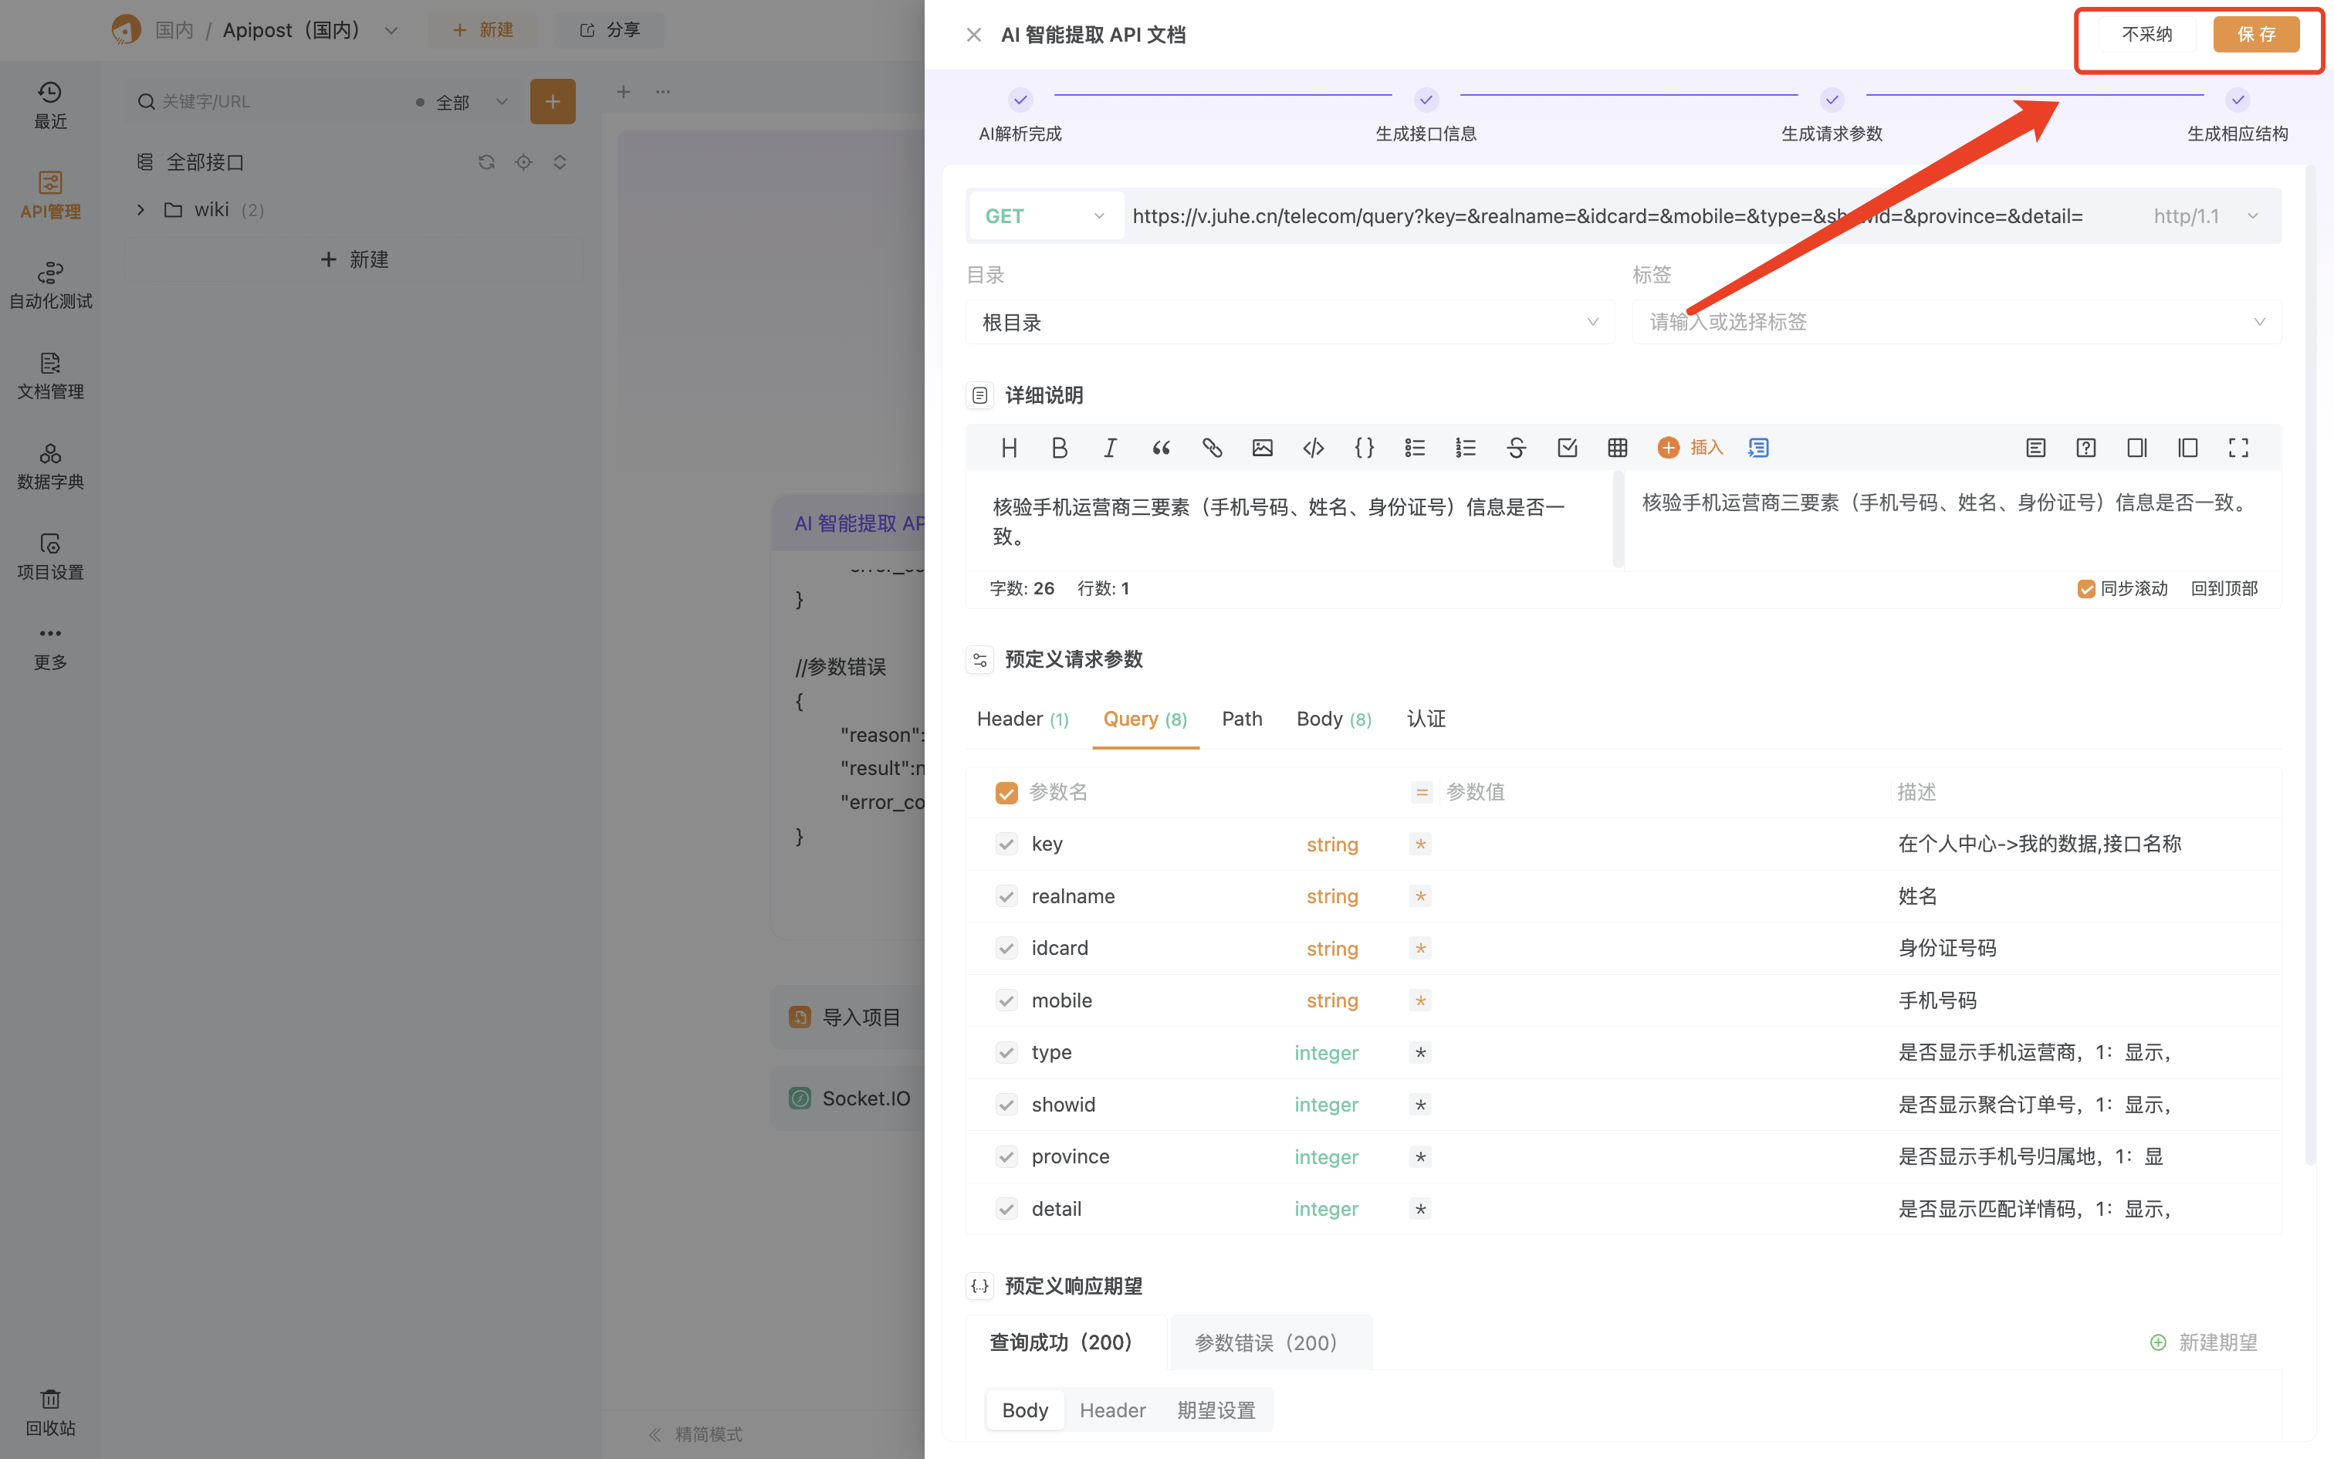The width and height of the screenshot is (2334, 1459).
Task: Open the 自动化测试 panel from sidebar
Action: [x=49, y=284]
